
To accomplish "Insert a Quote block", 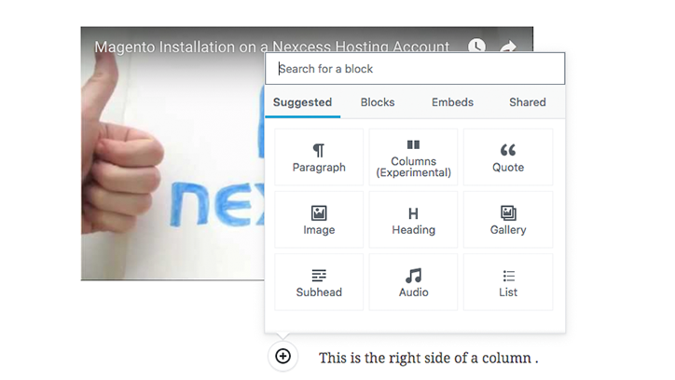I will tap(508, 157).
